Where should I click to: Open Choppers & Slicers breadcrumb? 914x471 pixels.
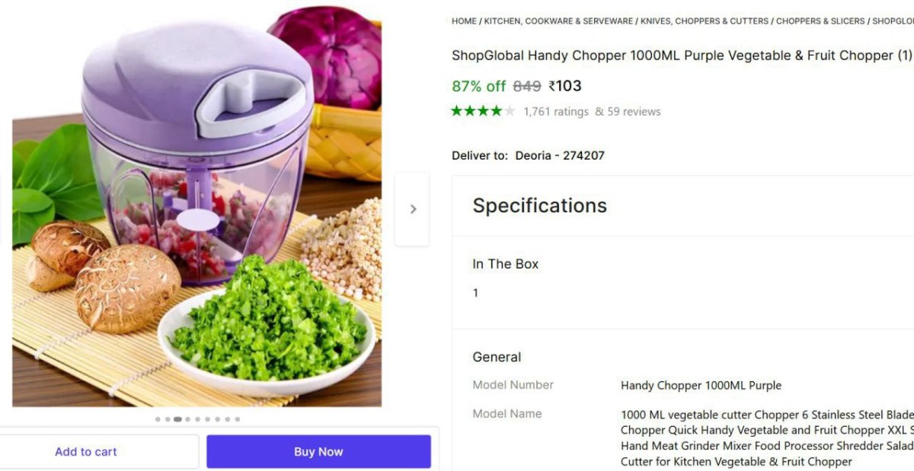coord(820,21)
